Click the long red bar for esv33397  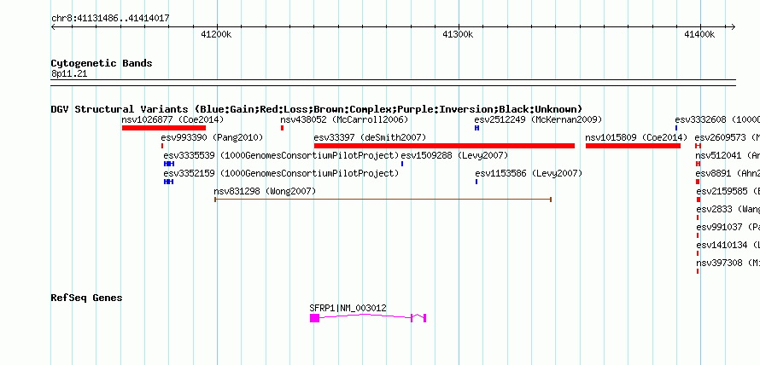click(x=444, y=146)
